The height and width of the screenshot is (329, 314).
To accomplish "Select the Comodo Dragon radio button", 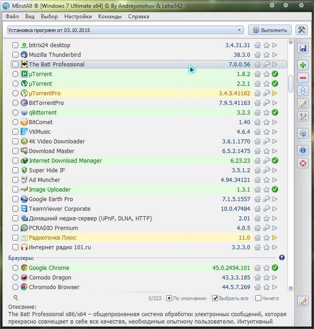I will (x=15, y=277).
